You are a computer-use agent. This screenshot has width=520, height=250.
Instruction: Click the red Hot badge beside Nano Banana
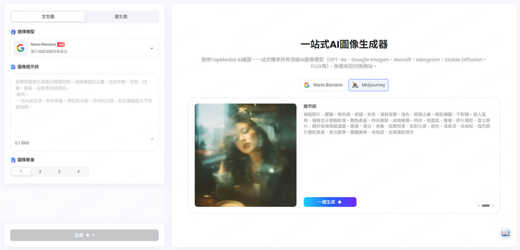61,44
